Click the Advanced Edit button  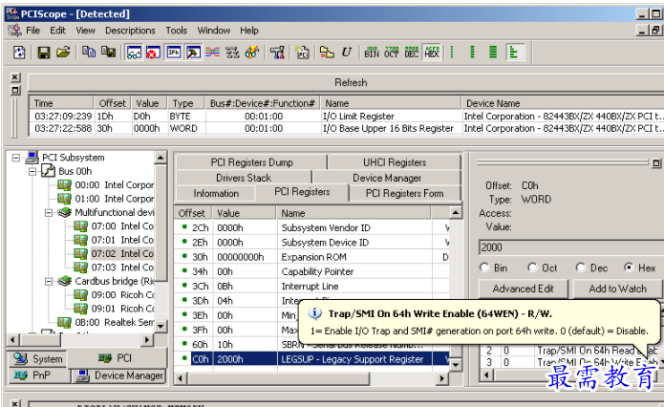point(523,289)
